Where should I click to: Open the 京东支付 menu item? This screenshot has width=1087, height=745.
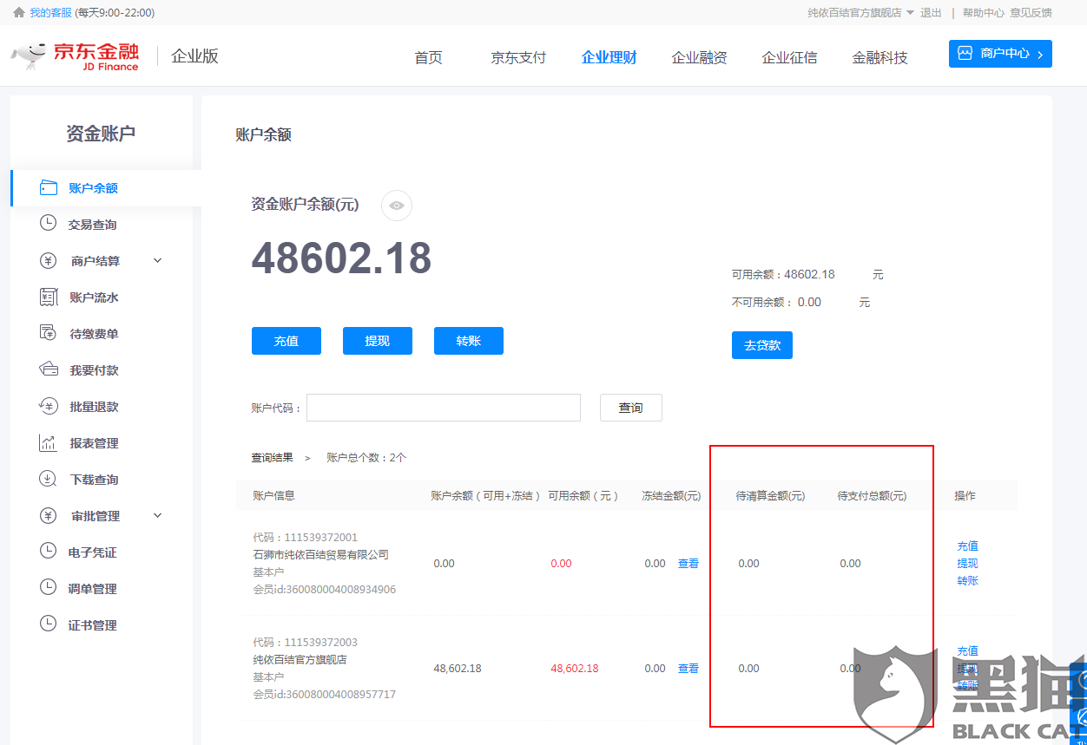coord(517,57)
